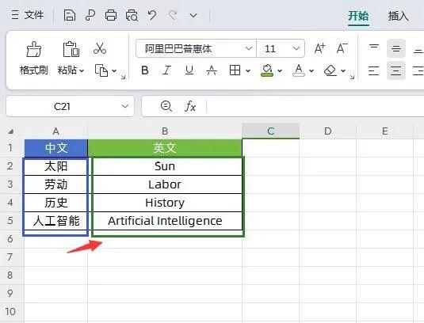This screenshot has height=323, width=424.
Task: Select the 格式刷 format painter tool
Action: 34,59
